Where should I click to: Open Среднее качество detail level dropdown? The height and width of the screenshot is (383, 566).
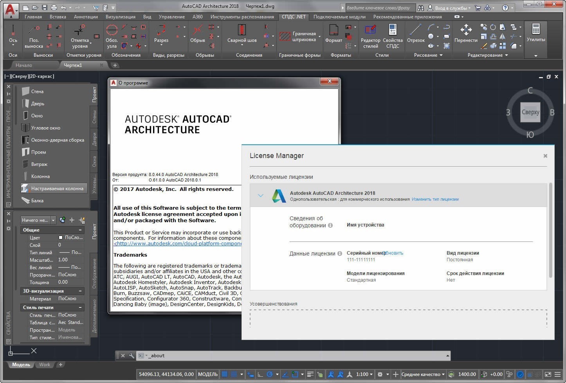coord(423,374)
